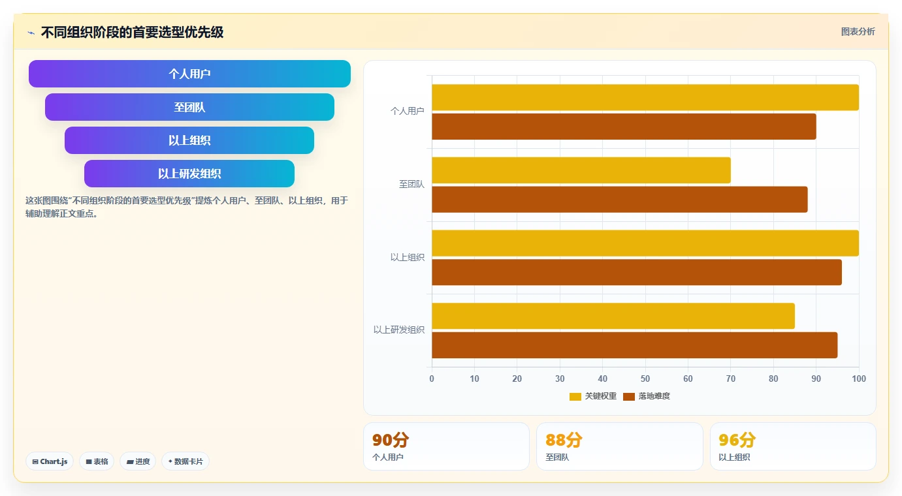902x496 pixels.
Task: Click the x-axis tick value 0
Action: click(432, 379)
